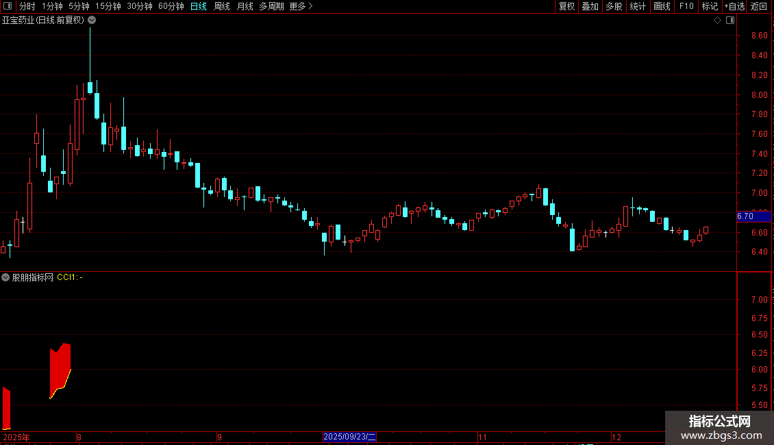The height and width of the screenshot is (445, 774).
Task: Click the 7.00 label on indicator axis
Action: click(759, 299)
